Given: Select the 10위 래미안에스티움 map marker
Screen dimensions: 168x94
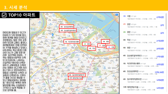Looking at the screenshot, I should click(75, 78).
